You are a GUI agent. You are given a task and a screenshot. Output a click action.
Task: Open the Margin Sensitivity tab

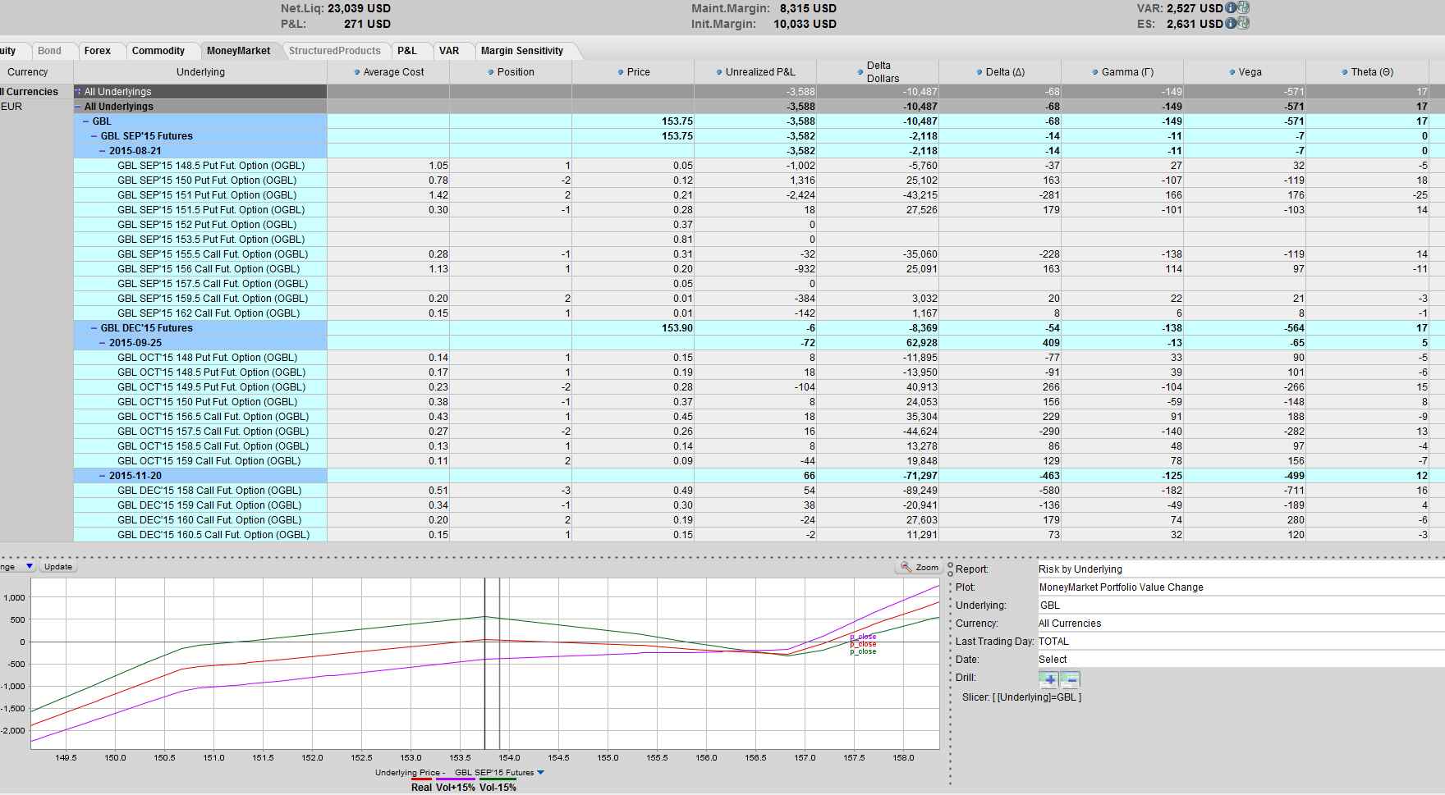[x=522, y=51]
